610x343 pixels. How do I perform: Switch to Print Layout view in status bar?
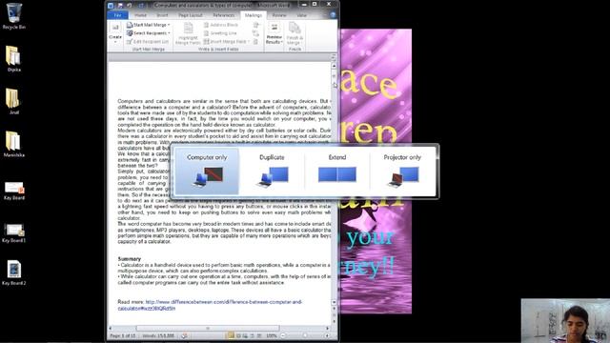click(231, 335)
